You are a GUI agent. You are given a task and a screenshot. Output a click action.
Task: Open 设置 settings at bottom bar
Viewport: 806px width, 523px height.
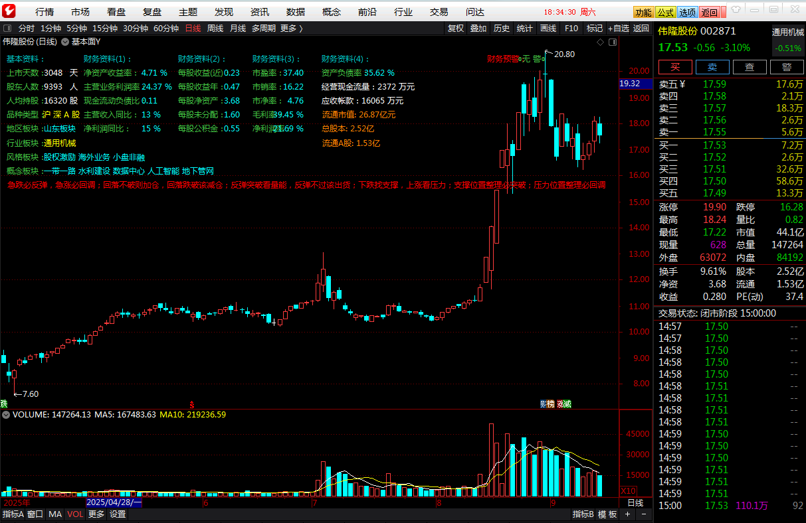coord(118,514)
